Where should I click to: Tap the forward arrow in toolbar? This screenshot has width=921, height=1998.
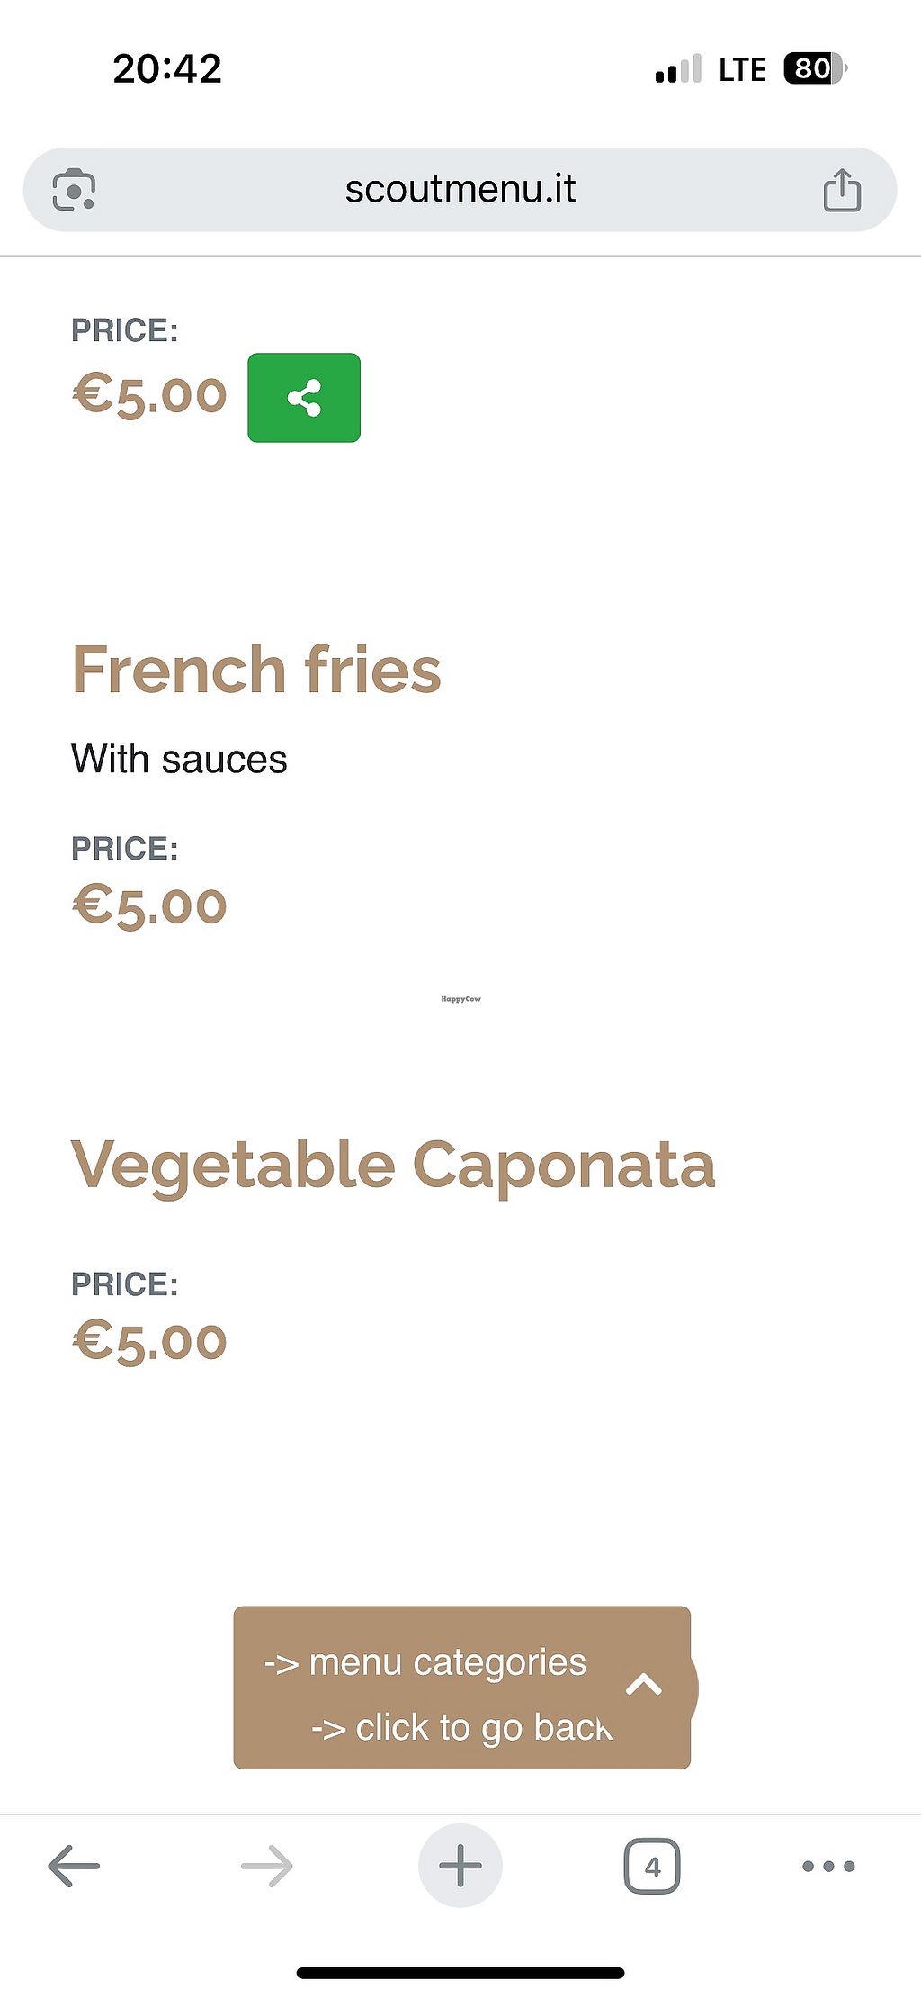click(267, 1866)
